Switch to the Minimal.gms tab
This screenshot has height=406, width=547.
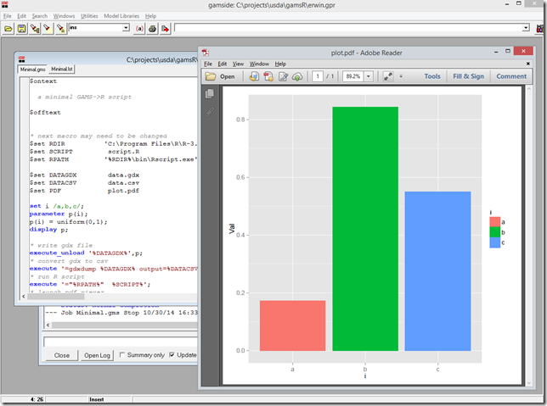point(32,70)
